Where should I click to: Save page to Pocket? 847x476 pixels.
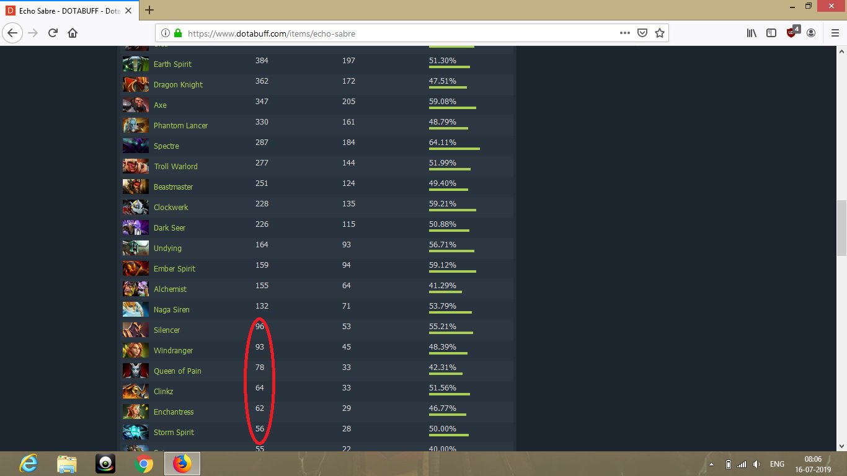tap(643, 33)
